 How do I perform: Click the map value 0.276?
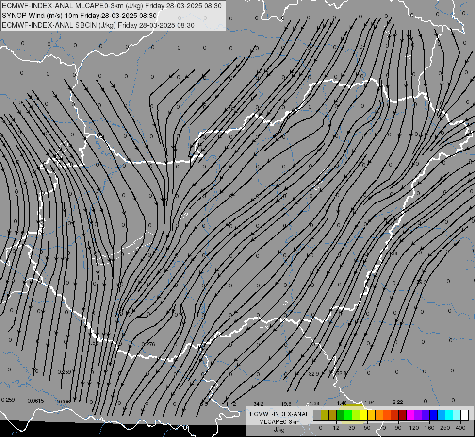[148, 344]
